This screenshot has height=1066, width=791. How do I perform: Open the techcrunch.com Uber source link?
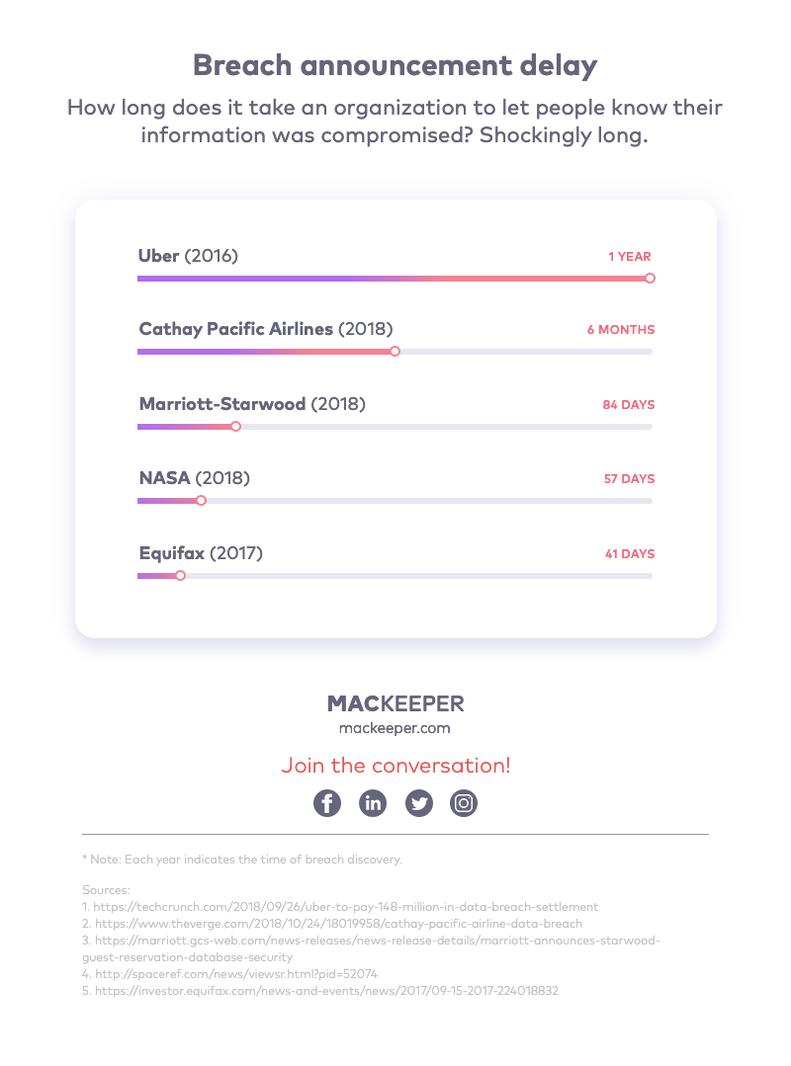point(345,906)
